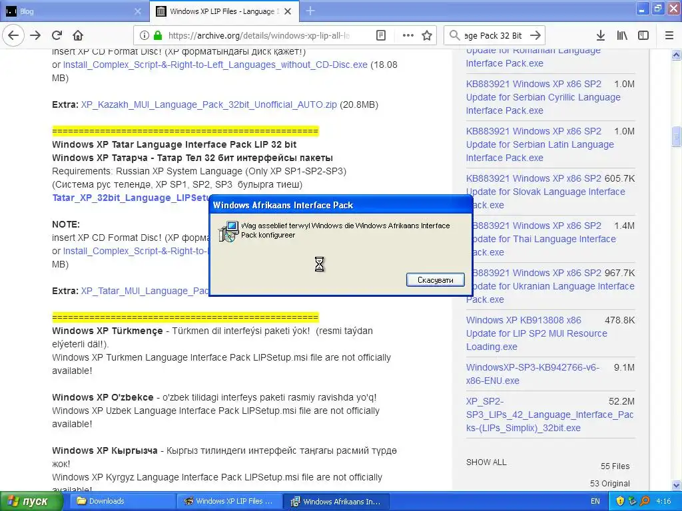Download Slovak Language Interface Pack update
This screenshot has width=682, height=511.
point(545,192)
